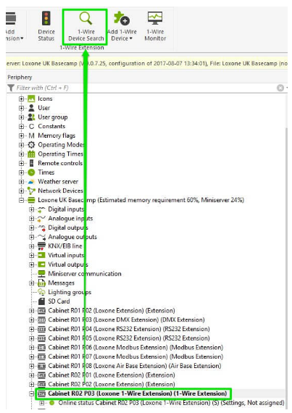Open the 1-Wire Device Search tool
Screen dimensions: 292x413
click(x=85, y=27)
